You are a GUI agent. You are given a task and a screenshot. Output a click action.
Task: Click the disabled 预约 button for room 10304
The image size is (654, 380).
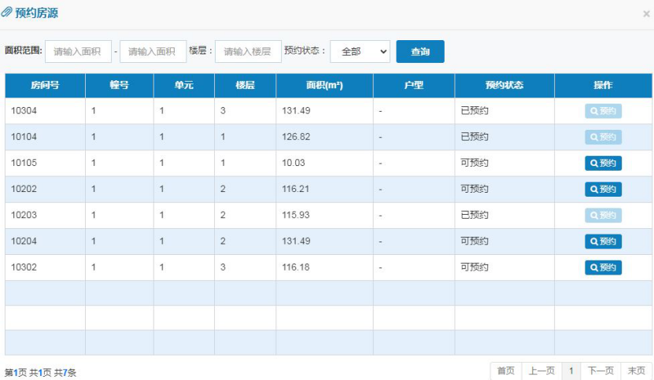pos(603,111)
